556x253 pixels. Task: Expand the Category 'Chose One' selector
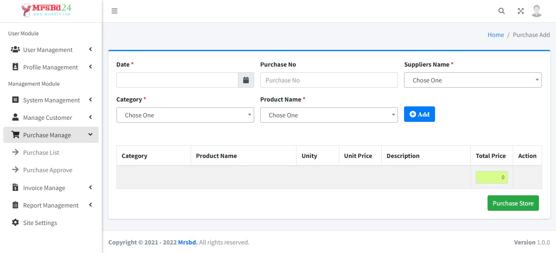click(x=185, y=115)
